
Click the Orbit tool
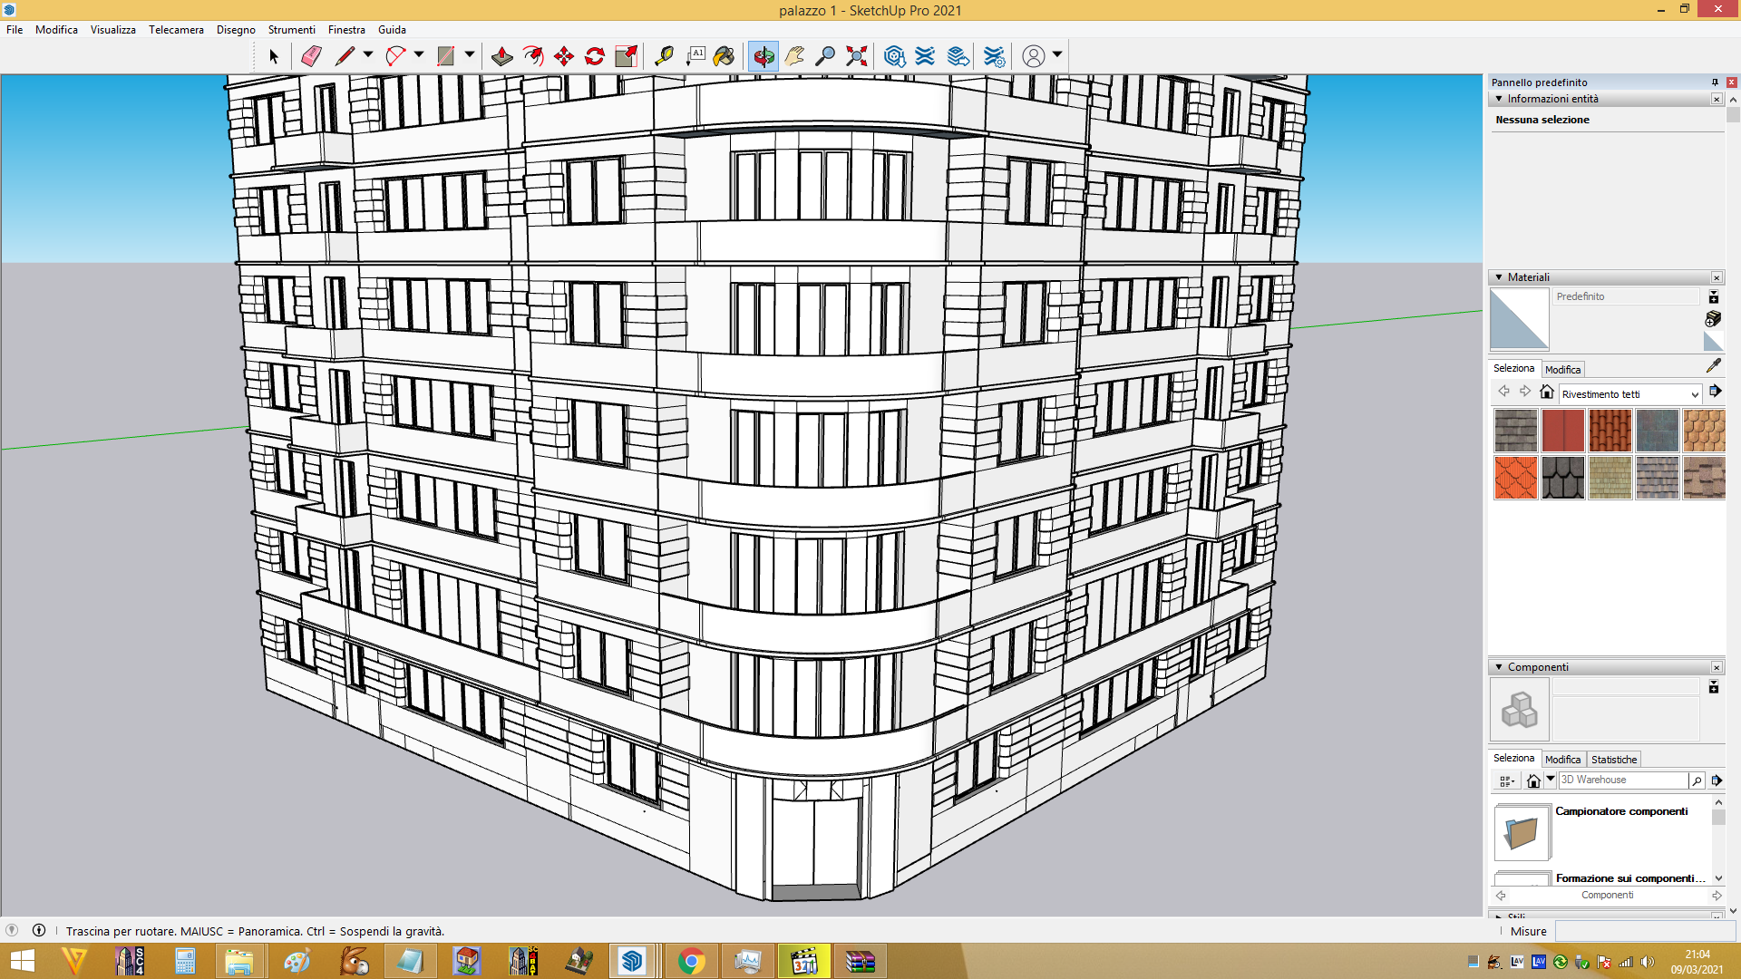[x=764, y=56]
